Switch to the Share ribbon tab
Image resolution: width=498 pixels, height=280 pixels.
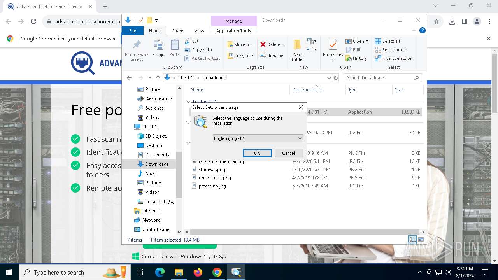[177, 31]
